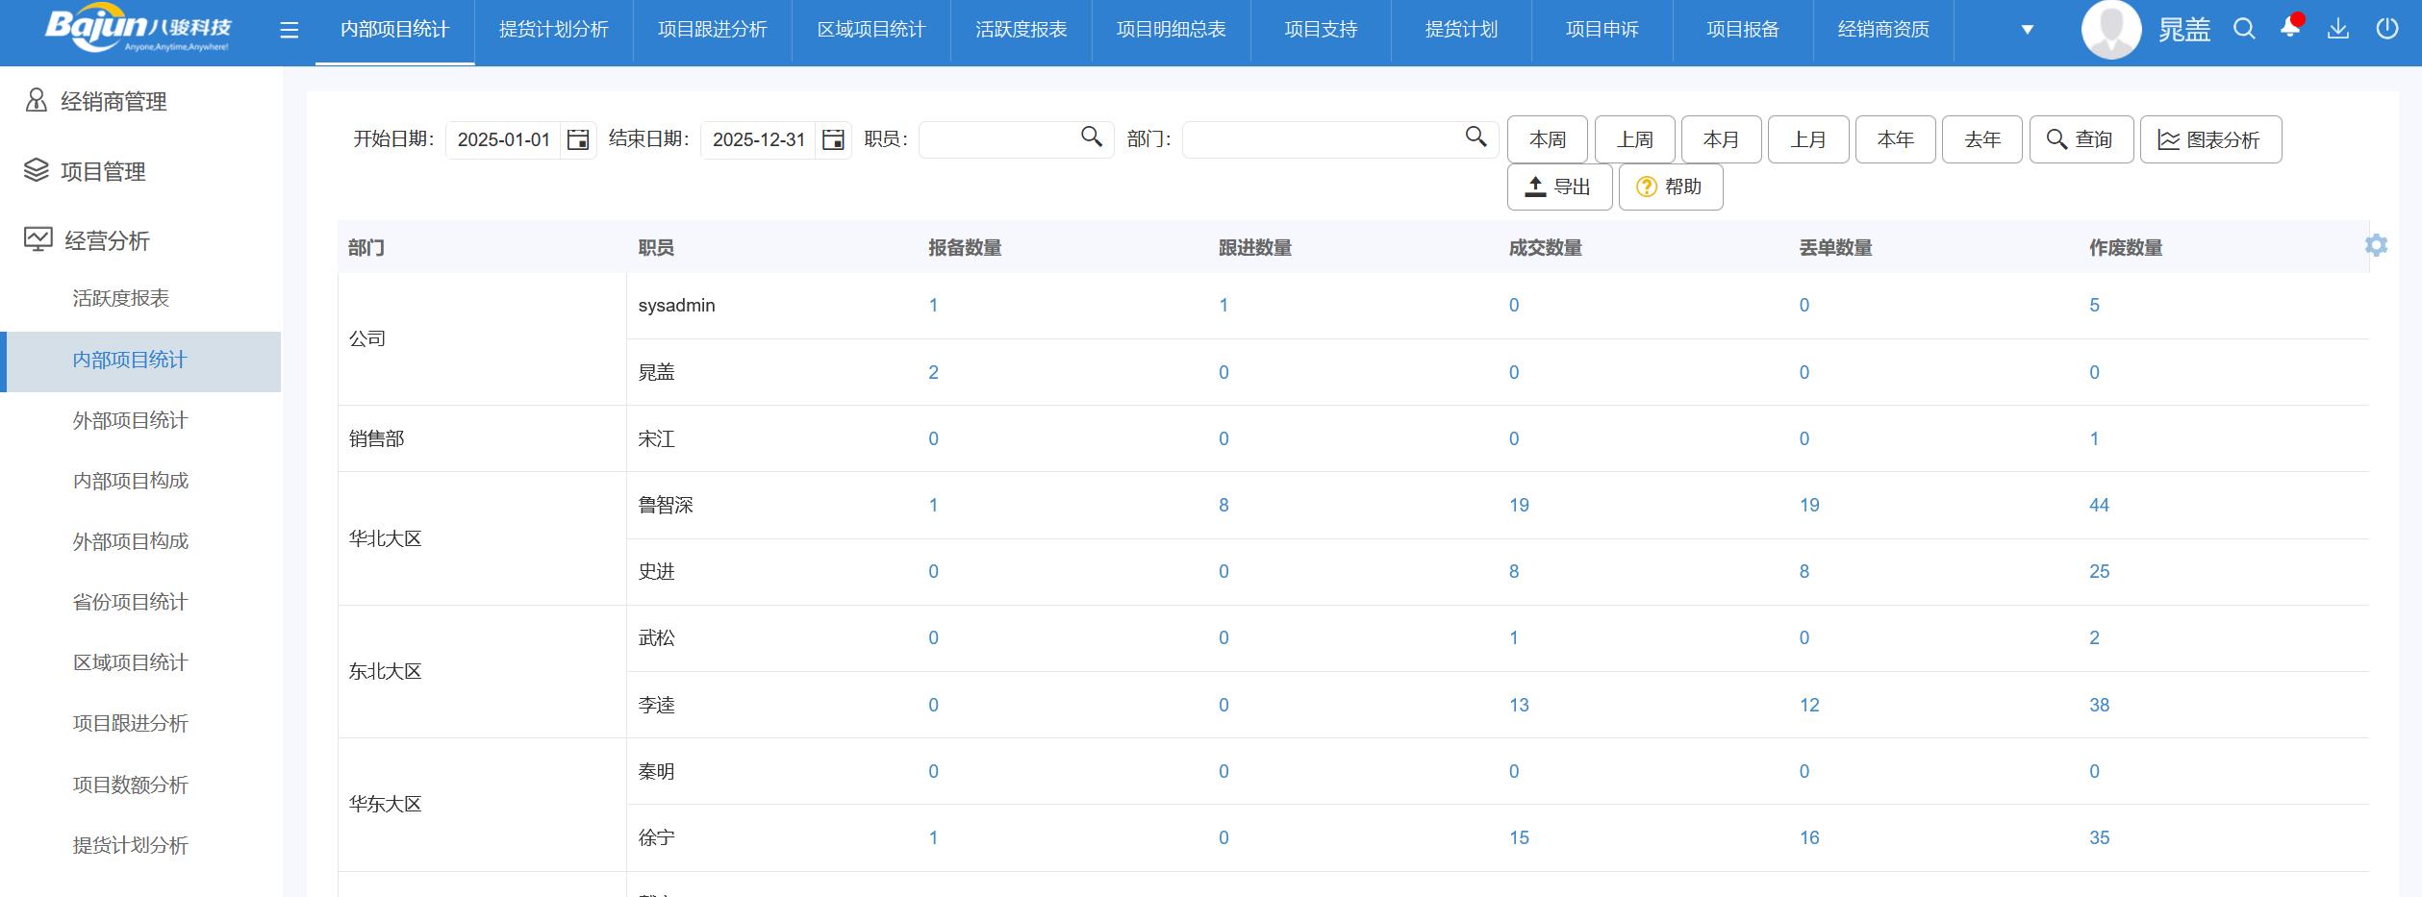Open 外部项目统计 in the sidebar
The width and height of the screenshot is (2422, 897).
(x=130, y=420)
